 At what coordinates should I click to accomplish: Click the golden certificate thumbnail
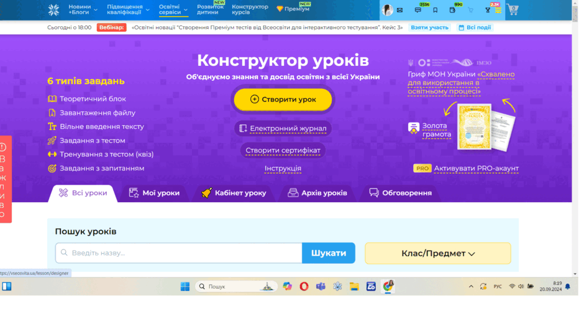tap(474, 127)
